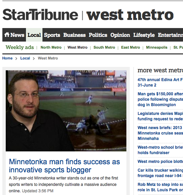
Task: Open the West metro police blotter link
Action: 160,162
